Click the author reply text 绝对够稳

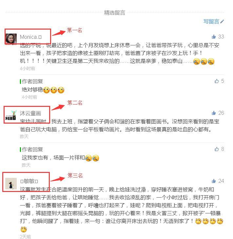pyautogui.click(x=32, y=90)
